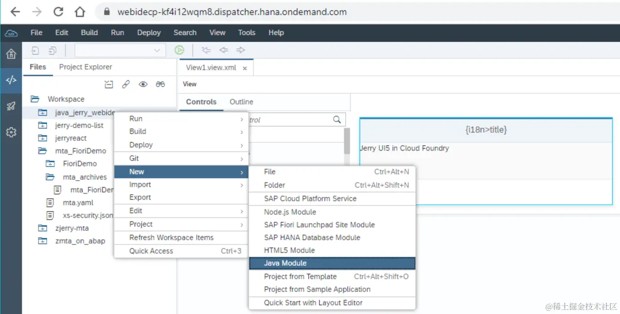Open the Help menu

(x=276, y=32)
